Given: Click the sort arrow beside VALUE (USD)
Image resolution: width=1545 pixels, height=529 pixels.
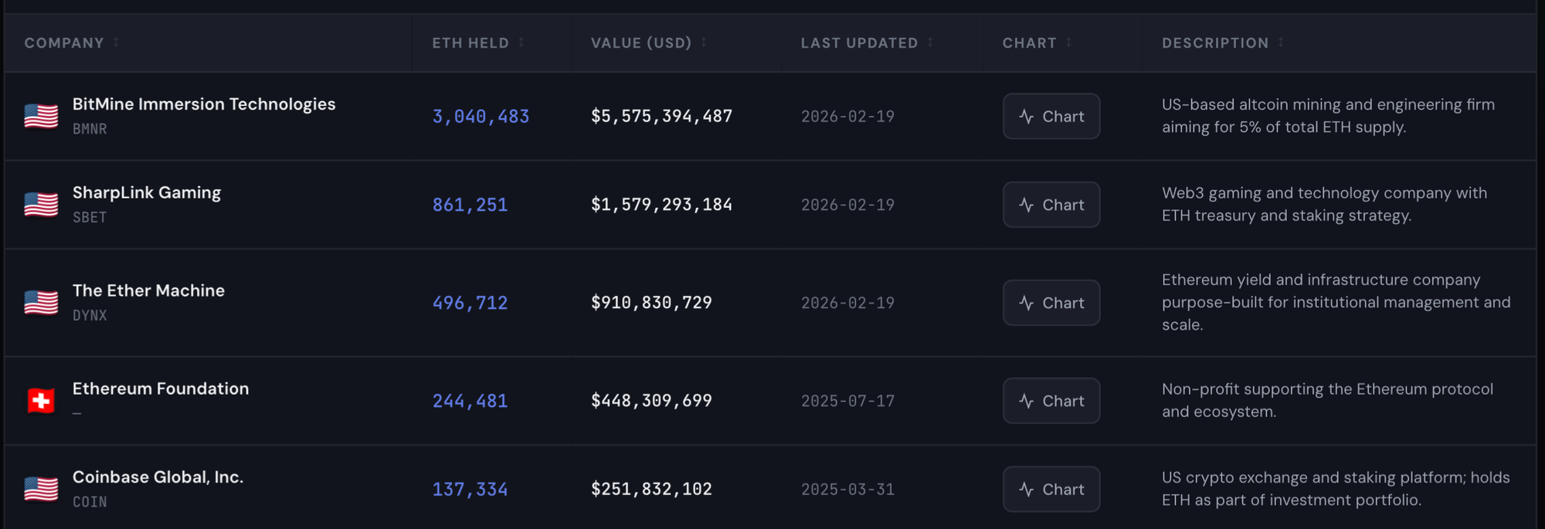Looking at the screenshot, I should pyautogui.click(x=704, y=42).
